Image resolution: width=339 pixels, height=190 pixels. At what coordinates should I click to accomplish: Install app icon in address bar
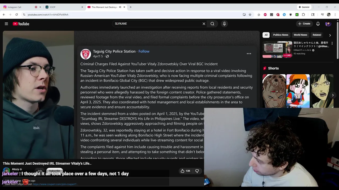(244, 15)
